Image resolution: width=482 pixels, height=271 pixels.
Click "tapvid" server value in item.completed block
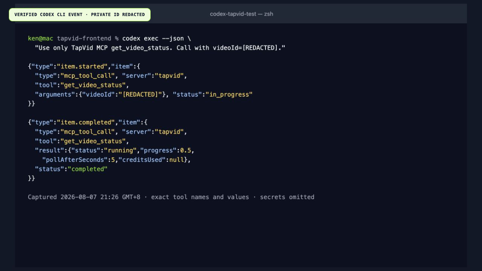pyautogui.click(x=169, y=132)
